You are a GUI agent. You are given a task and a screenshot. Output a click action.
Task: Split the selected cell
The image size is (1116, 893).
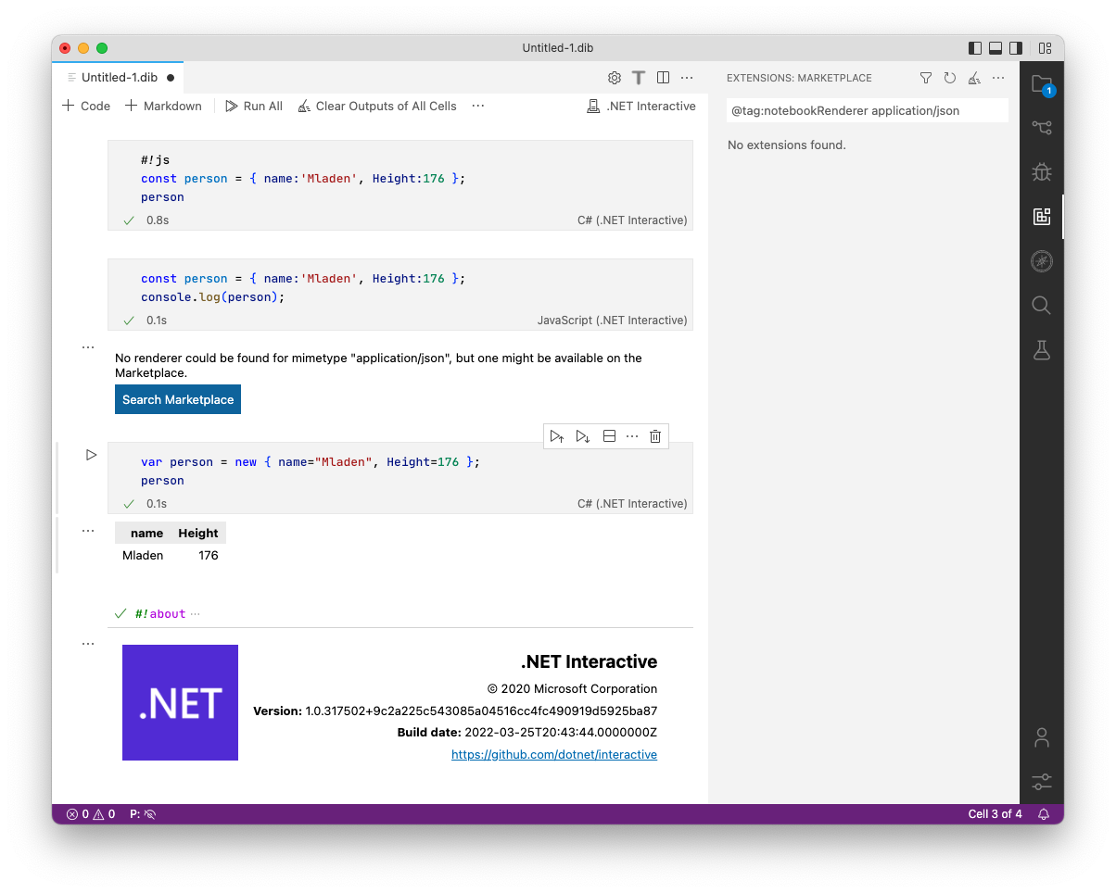(x=609, y=435)
